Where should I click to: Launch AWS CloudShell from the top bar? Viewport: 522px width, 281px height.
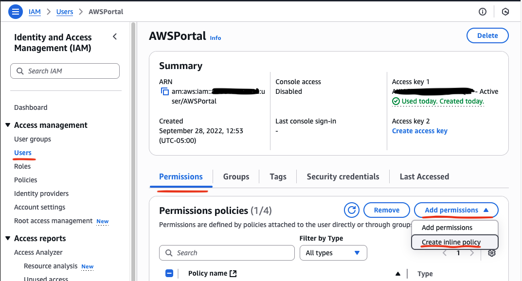(x=505, y=12)
